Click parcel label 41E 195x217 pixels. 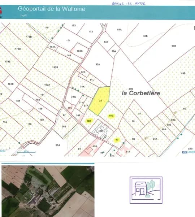(x=100, y=131)
